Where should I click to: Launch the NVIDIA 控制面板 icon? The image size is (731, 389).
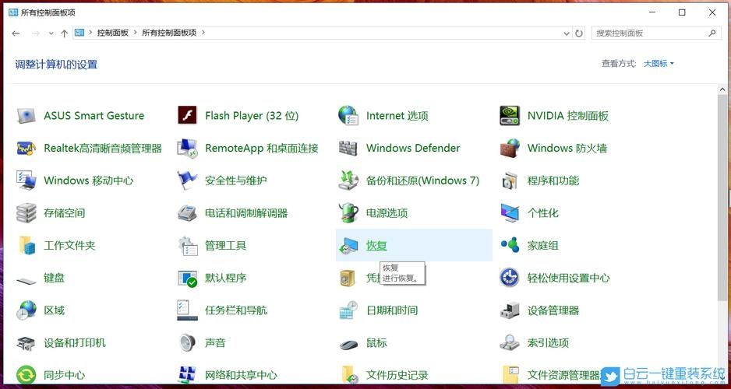pyautogui.click(x=510, y=115)
